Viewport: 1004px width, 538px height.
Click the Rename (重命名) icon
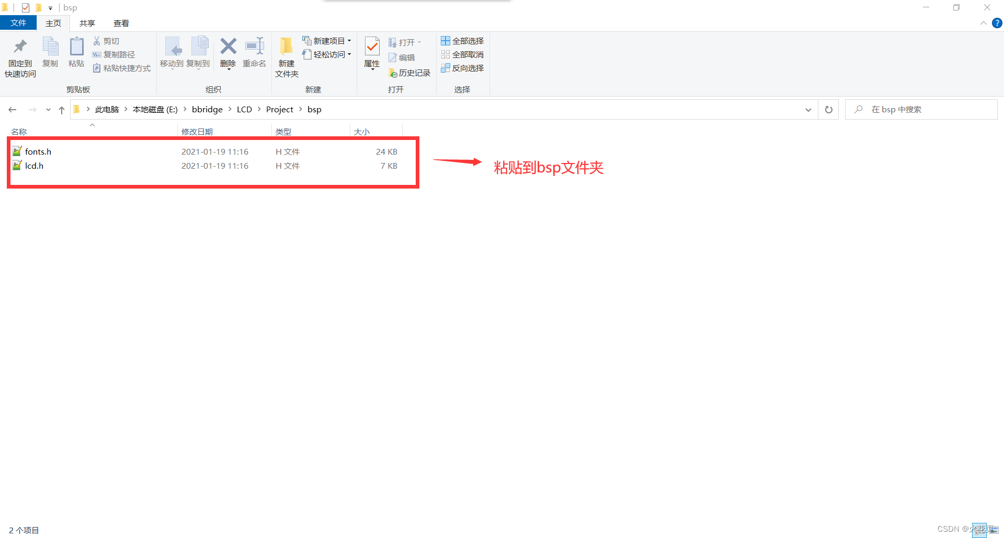[255, 46]
